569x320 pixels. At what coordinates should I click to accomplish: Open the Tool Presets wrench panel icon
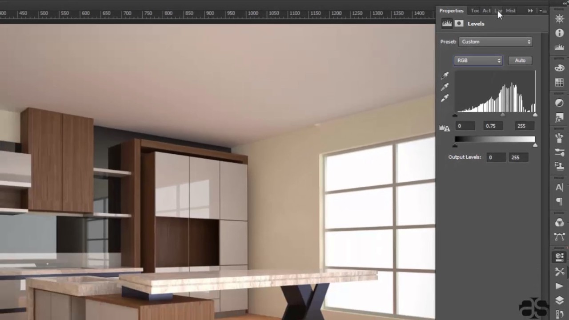[559, 271]
